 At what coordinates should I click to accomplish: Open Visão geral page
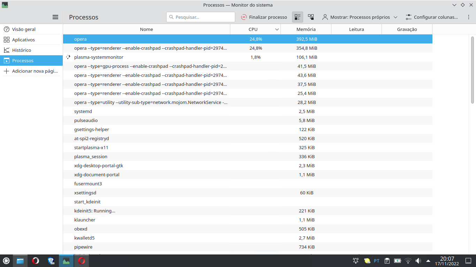point(31,29)
